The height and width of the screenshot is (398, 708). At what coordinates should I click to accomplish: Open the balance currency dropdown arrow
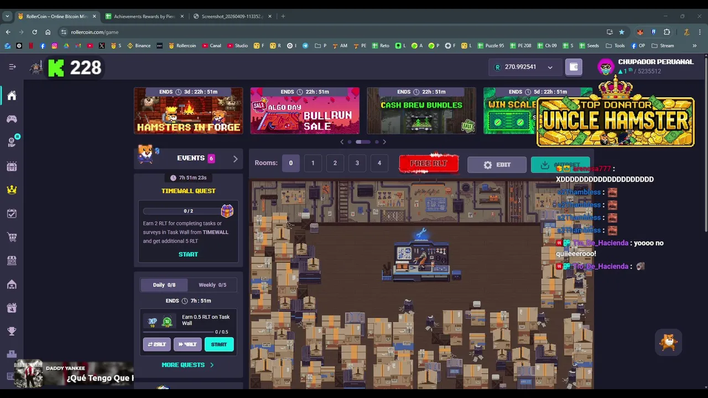(550, 67)
